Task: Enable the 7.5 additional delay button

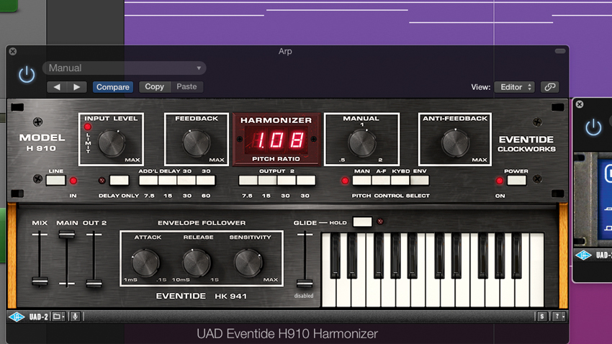Action: pyautogui.click(x=148, y=180)
